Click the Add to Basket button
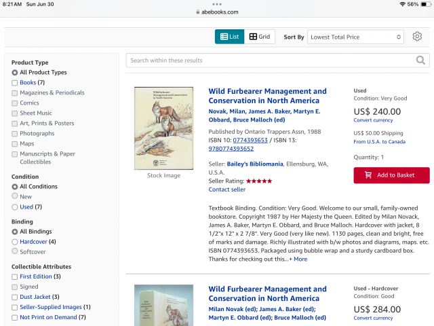The height and width of the screenshot is (326, 434). [x=391, y=175]
